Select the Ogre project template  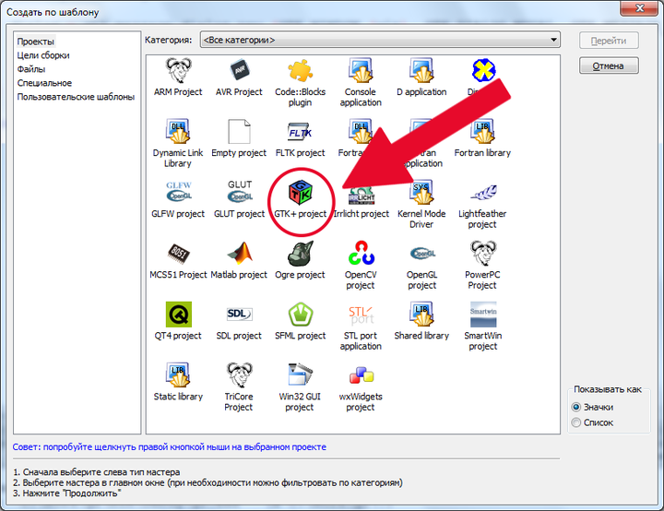pyautogui.click(x=301, y=253)
